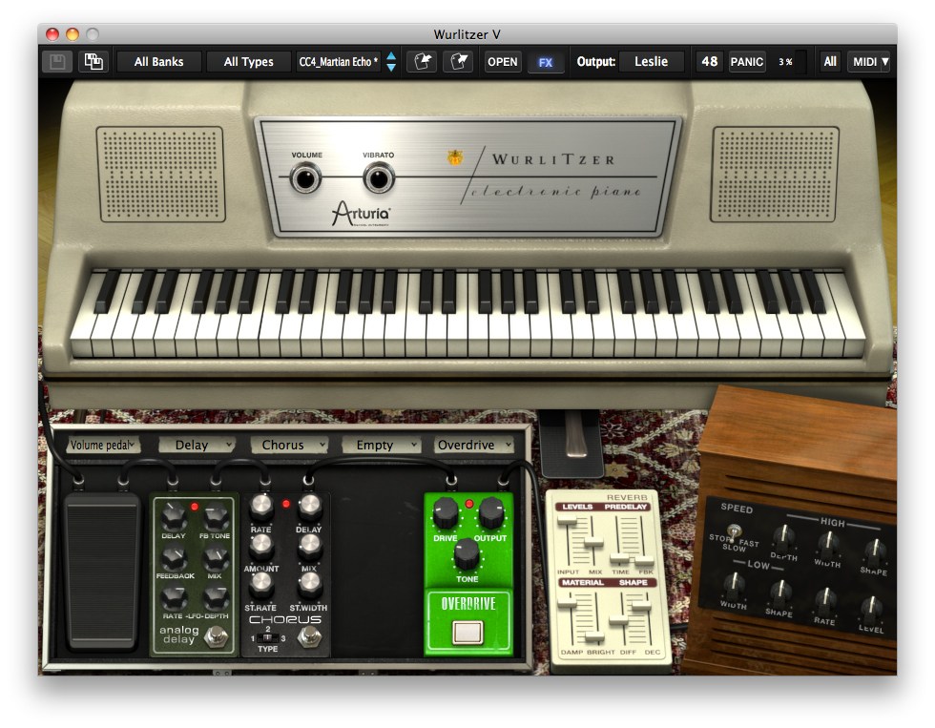Screen dimensions: 935x728
Task: Select the previous preset with the up arrow
Action: [391, 55]
